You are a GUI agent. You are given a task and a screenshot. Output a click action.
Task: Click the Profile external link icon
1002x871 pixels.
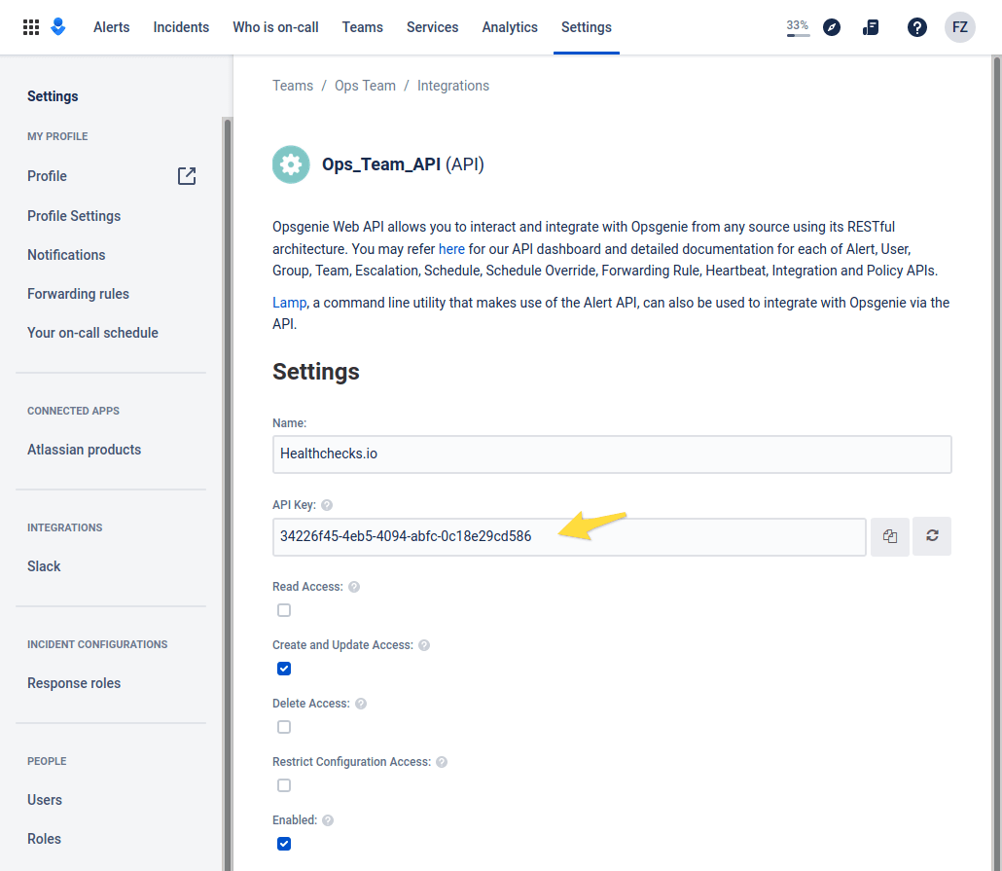click(187, 176)
